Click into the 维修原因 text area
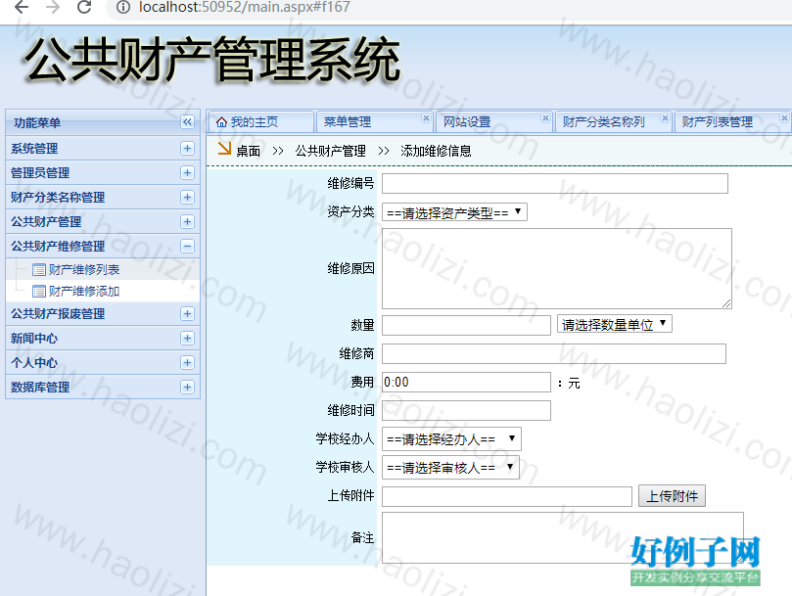Viewport: 792px width, 596px height. coord(557,269)
